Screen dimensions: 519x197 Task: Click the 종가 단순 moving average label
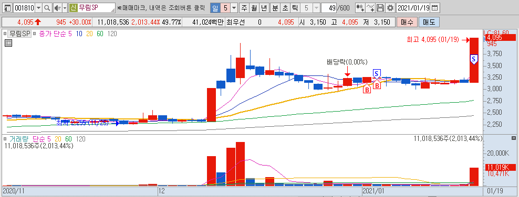pos(53,34)
